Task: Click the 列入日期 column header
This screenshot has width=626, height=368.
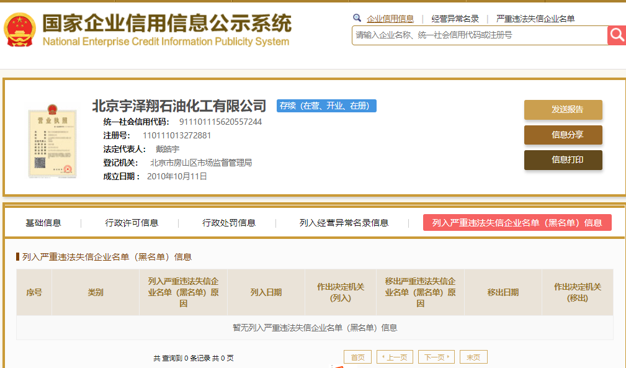Action: pyautogui.click(x=266, y=292)
